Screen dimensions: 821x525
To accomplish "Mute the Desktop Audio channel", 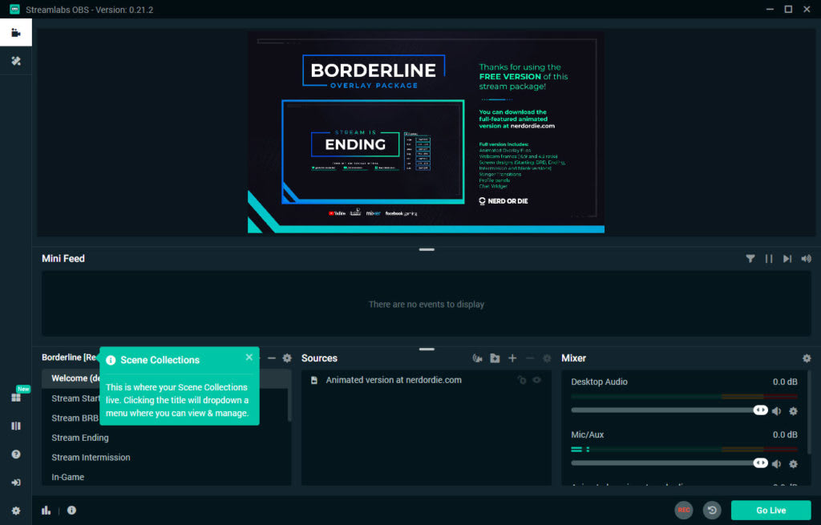I will (776, 411).
